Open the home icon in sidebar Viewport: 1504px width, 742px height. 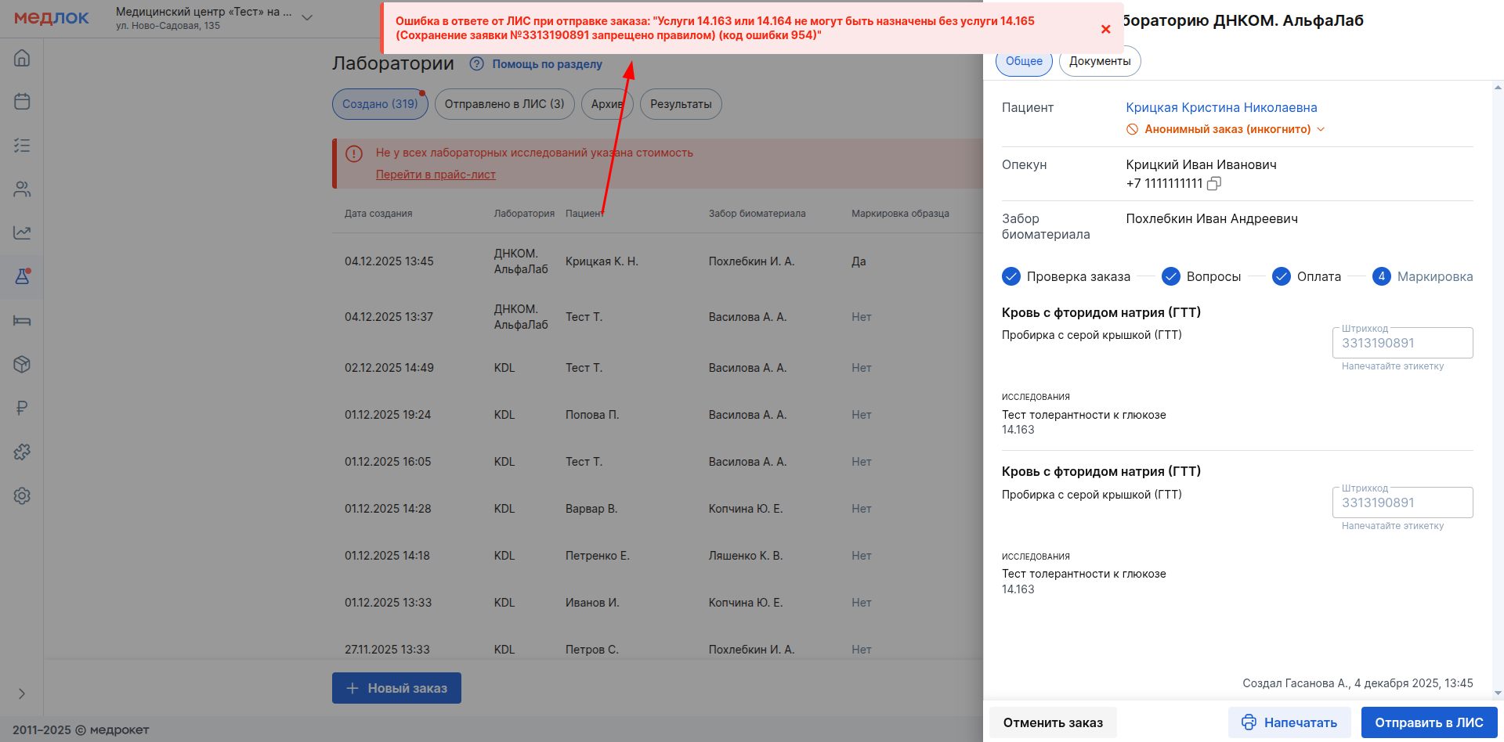22,58
